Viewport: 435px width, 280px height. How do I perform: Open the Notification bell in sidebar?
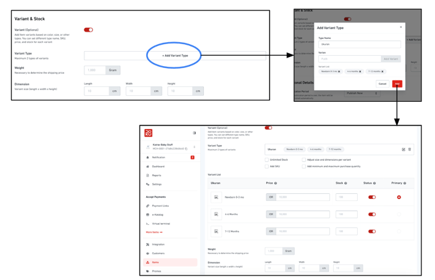coord(158,157)
